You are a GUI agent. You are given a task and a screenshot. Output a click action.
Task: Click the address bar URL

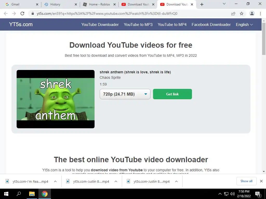[107, 13]
